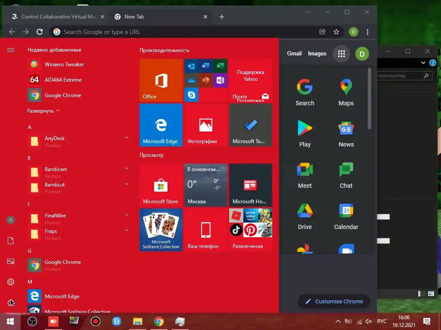This screenshot has width=441, height=330.
Task: Open user account icon in Start menu
Action: pyautogui.click(x=11, y=220)
